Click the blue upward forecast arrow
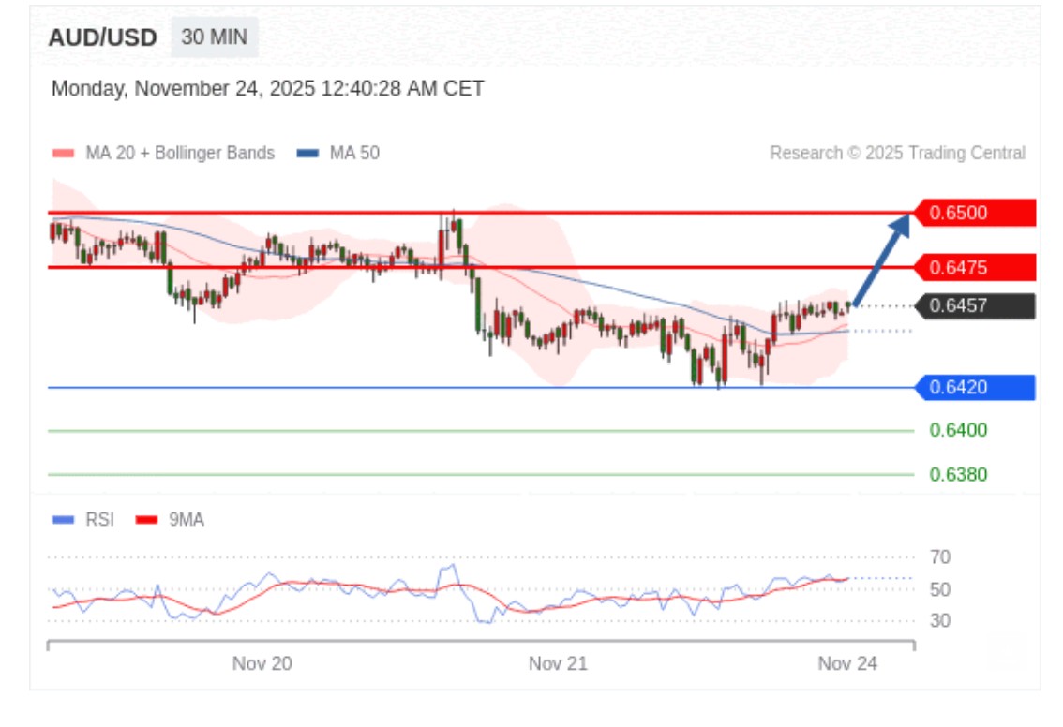 (x=881, y=260)
